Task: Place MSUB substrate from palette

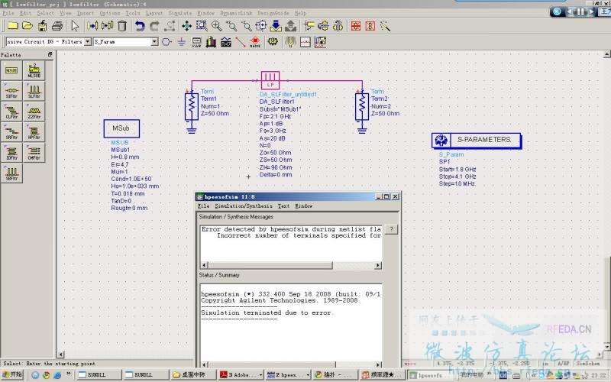Action: (11, 70)
